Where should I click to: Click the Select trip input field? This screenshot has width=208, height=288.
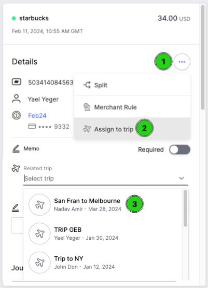[x=106, y=179]
